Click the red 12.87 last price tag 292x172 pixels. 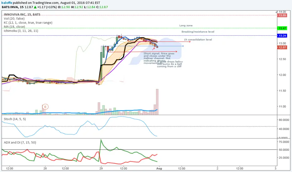click(x=282, y=48)
